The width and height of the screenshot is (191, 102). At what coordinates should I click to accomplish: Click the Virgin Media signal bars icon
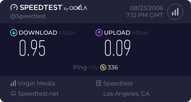coord(13,83)
